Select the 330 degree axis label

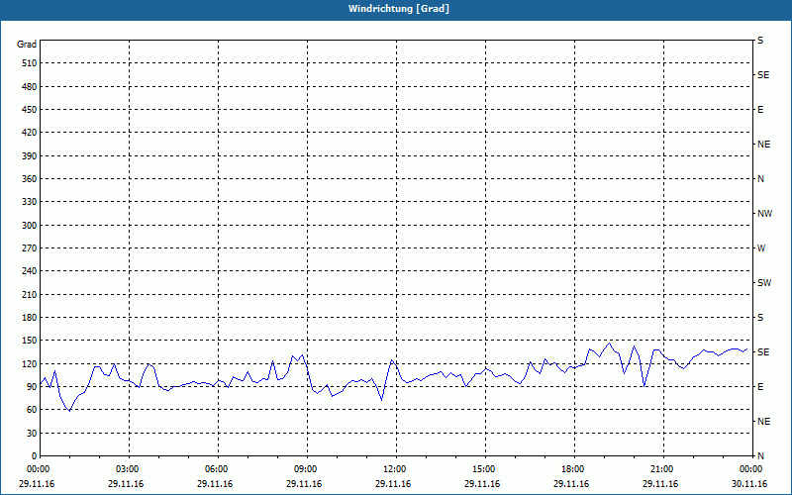pos(30,202)
